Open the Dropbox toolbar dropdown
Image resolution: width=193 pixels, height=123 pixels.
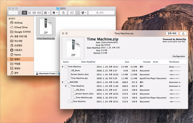tap(84, 13)
